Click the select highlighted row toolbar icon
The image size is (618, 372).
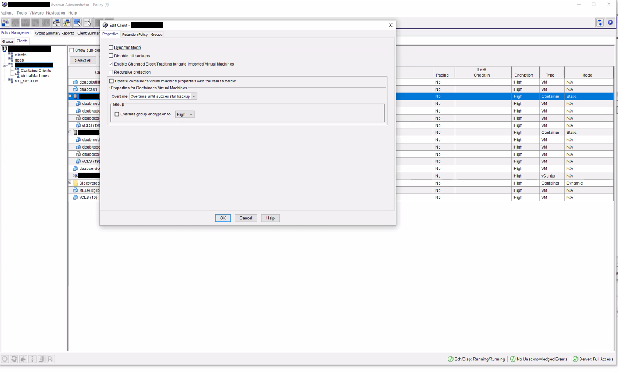click(77, 23)
